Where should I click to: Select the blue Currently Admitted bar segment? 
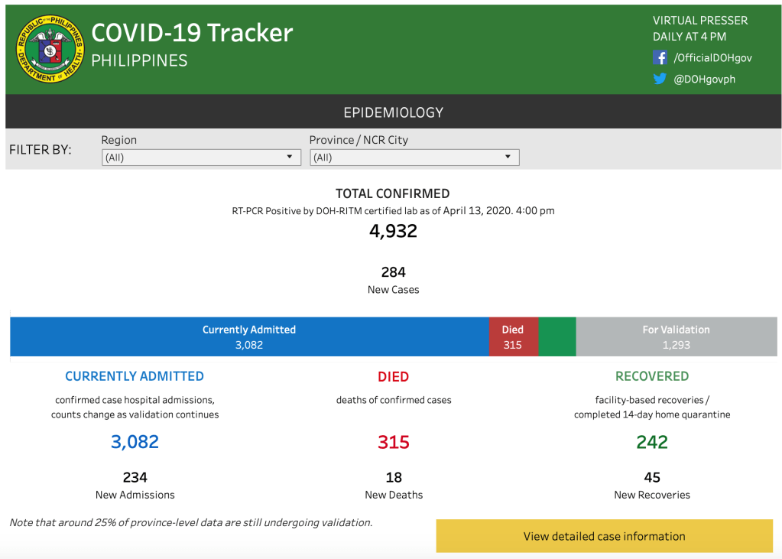click(x=249, y=337)
